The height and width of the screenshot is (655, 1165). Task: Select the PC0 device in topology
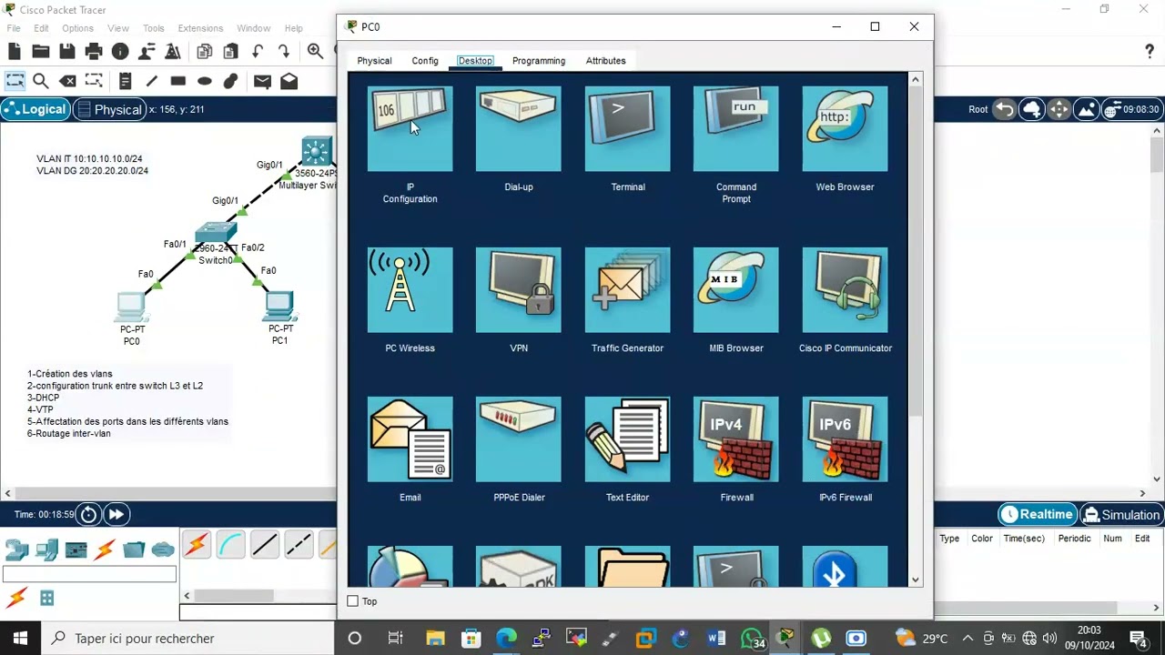(131, 306)
